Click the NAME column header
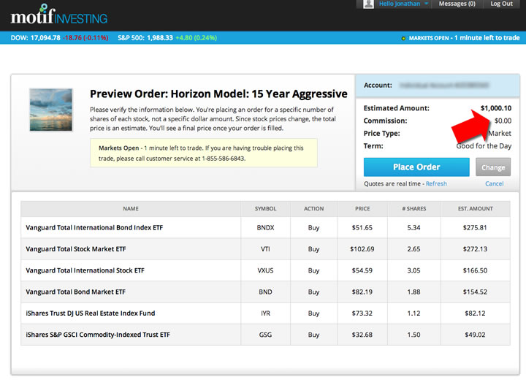The height and width of the screenshot is (380, 526). pyautogui.click(x=131, y=208)
